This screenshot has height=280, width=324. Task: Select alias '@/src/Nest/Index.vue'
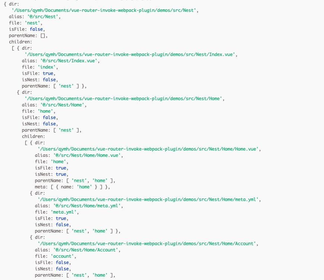coord(69,61)
